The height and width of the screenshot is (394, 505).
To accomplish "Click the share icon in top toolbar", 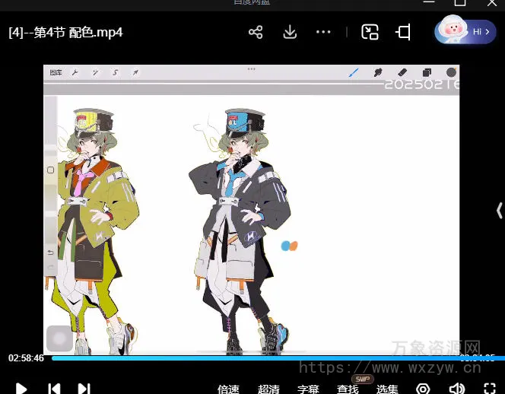I will (256, 32).
